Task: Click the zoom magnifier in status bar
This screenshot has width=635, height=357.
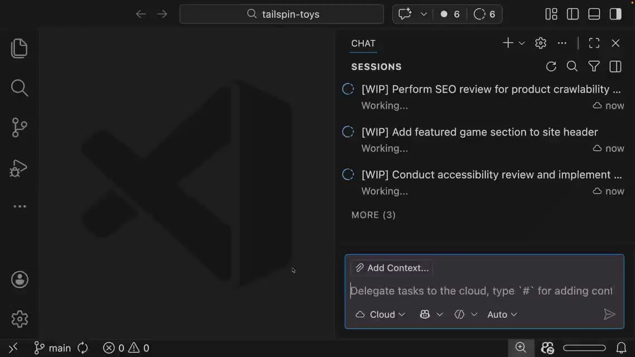Action: (x=521, y=348)
